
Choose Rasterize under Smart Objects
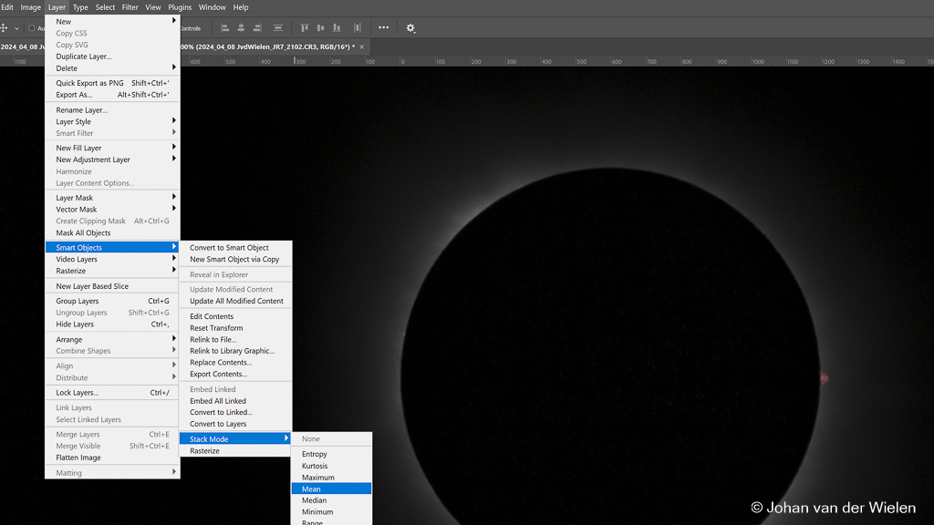pyautogui.click(x=236, y=451)
